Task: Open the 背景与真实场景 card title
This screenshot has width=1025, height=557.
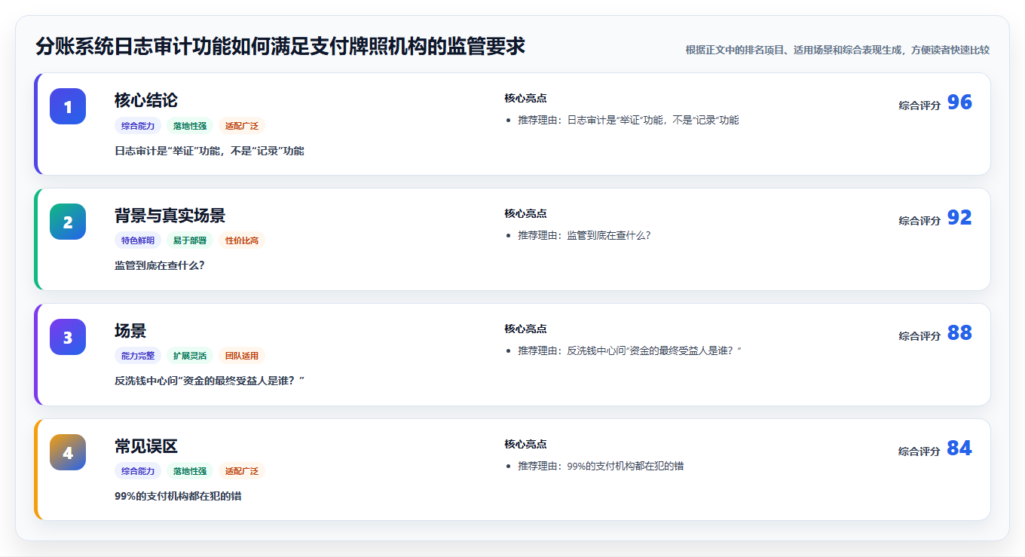Action: (170, 216)
